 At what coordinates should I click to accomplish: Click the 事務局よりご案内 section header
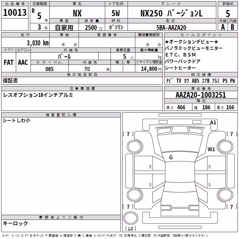tap(61, 217)
